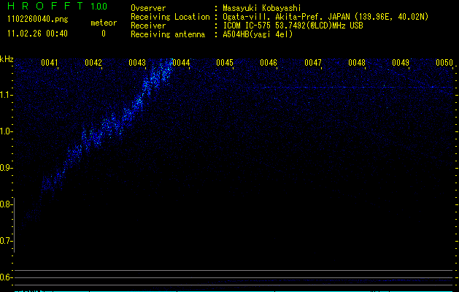Click the 0.7 frequency axis label
459x292 pixels.
7,241
